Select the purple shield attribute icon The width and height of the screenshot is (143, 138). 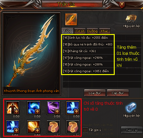click(53, 108)
